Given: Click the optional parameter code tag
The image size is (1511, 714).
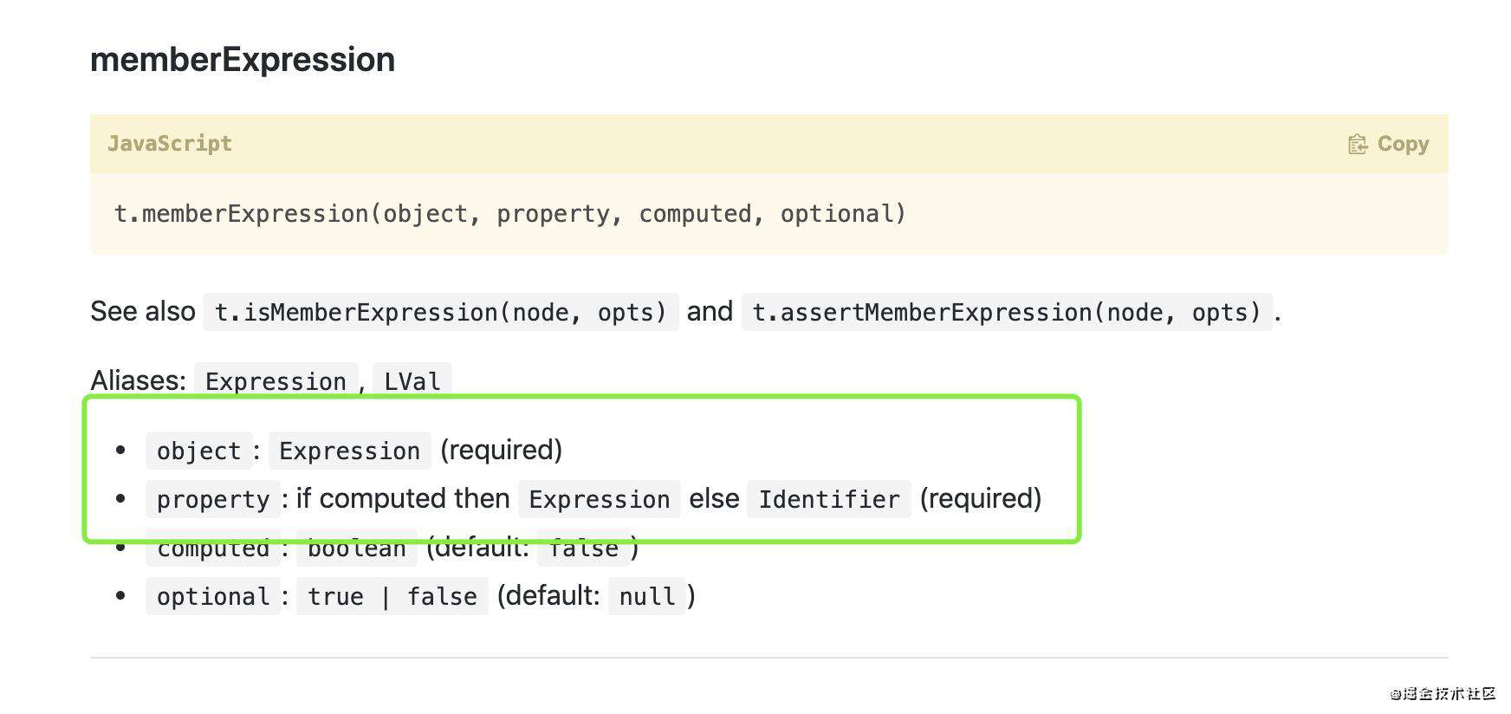Looking at the screenshot, I should (213, 596).
